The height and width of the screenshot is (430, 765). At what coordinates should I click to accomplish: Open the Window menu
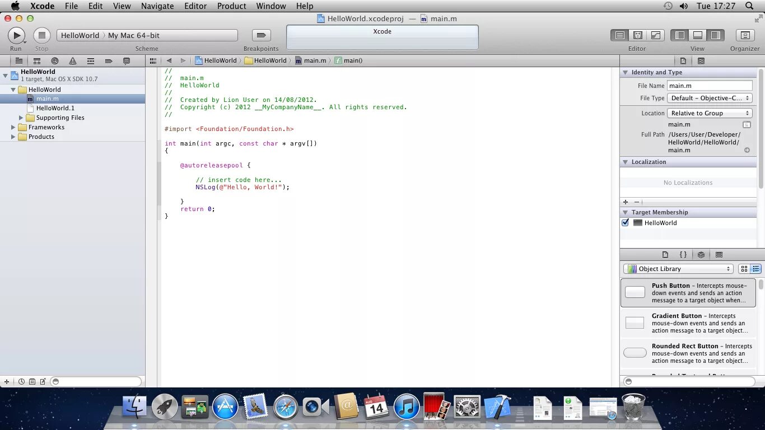click(271, 6)
